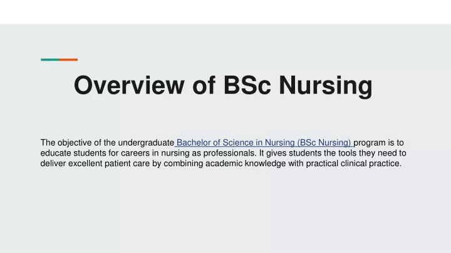Click 'BSc' in the slide title
The height and width of the screenshot is (253, 451).
click(247, 85)
